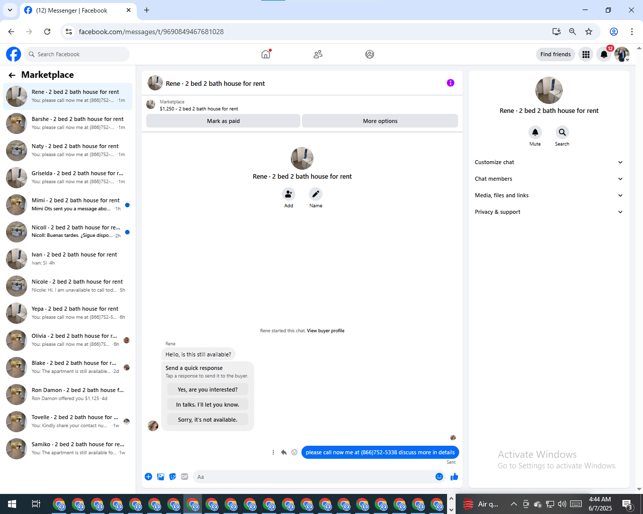Image resolution: width=643 pixels, height=514 pixels.
Task: Open the Griselda conversation in chat list
Action: click(x=68, y=177)
